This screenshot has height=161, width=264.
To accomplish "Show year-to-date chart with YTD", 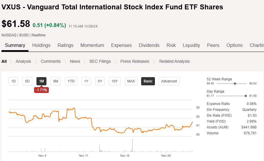I will click(x=71, y=81).
